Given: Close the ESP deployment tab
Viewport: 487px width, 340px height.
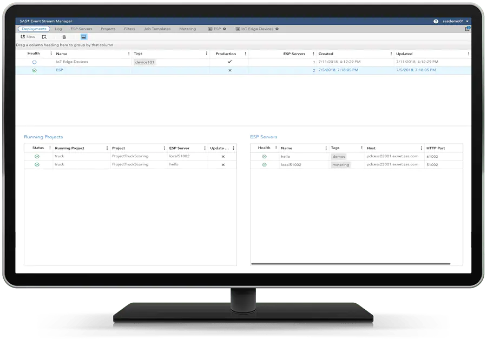Looking at the screenshot, I should click(x=224, y=29).
